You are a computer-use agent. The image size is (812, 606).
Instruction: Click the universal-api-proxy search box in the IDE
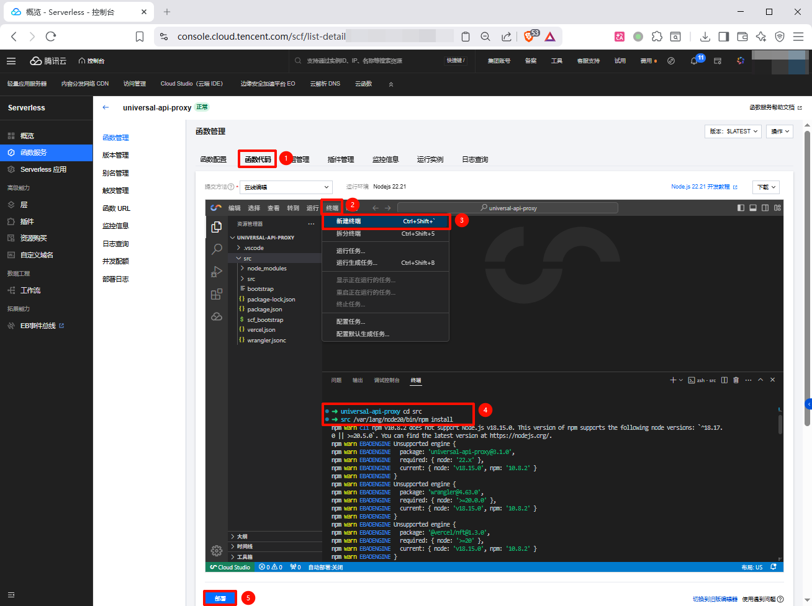507,208
